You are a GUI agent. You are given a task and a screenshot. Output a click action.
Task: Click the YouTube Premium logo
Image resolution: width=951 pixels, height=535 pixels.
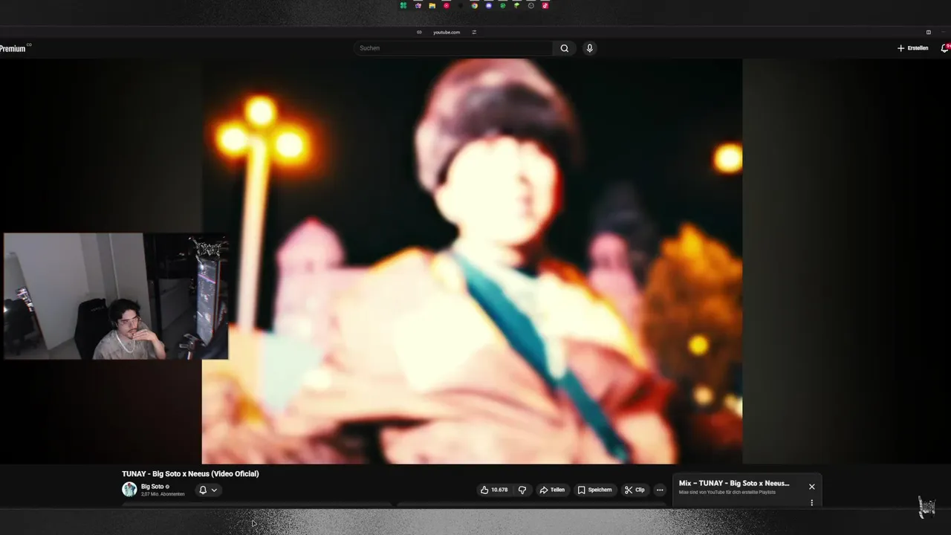click(15, 48)
